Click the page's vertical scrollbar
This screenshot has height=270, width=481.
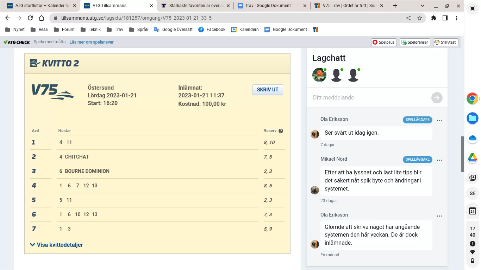click(462, 154)
